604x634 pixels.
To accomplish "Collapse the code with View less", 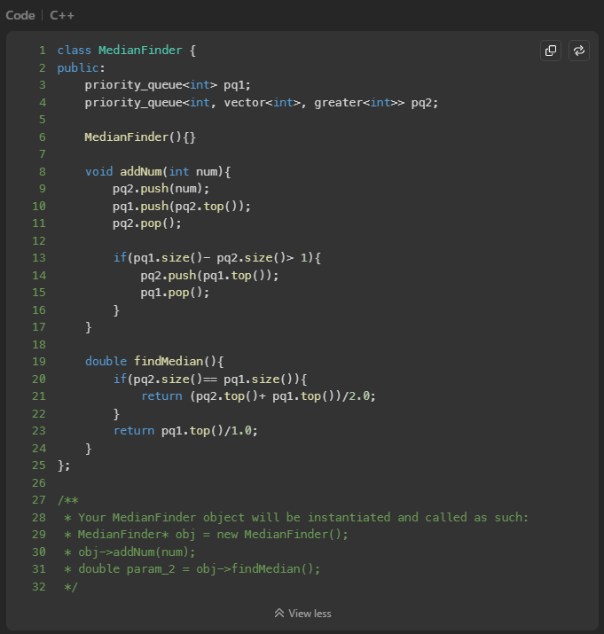I will click(302, 614).
